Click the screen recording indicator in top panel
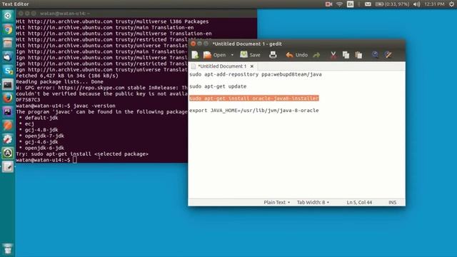This screenshot has width=457, height=257. tap(328, 4)
